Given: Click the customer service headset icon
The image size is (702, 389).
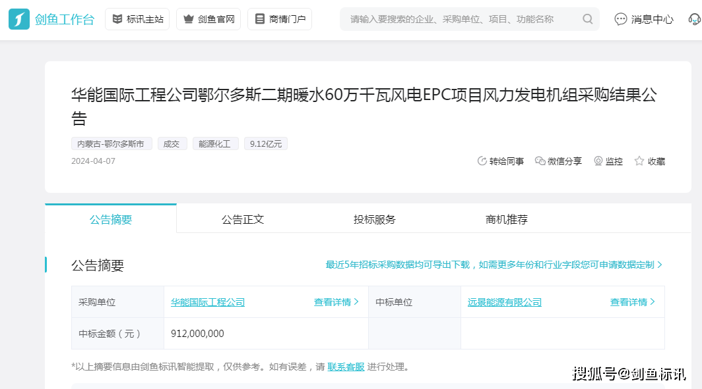Looking at the screenshot, I should (694, 19).
